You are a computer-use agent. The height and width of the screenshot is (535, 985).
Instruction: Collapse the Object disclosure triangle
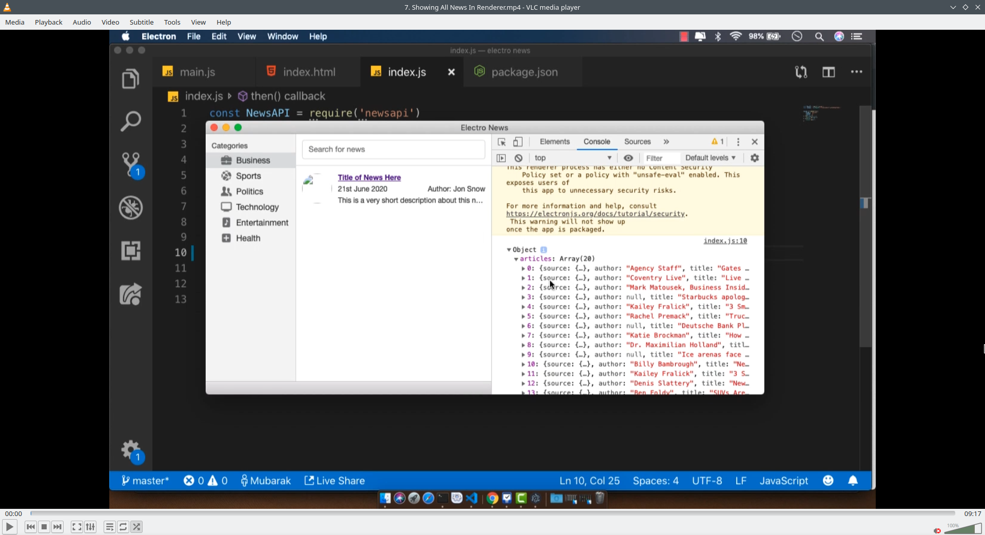click(x=509, y=250)
